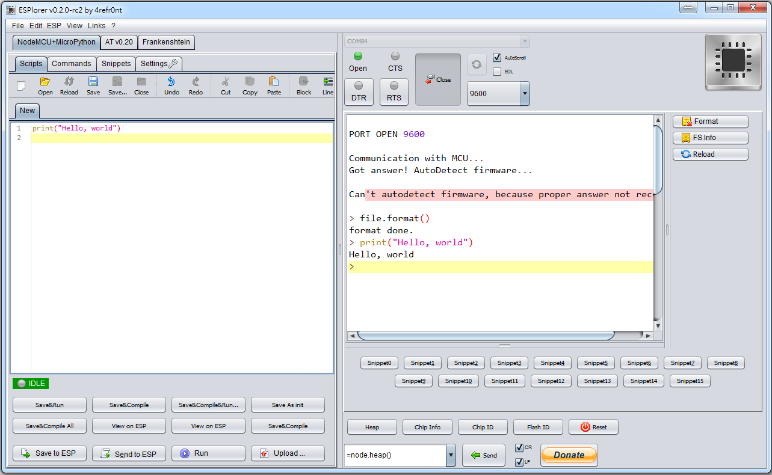Click the Chip Info button

pyautogui.click(x=427, y=427)
